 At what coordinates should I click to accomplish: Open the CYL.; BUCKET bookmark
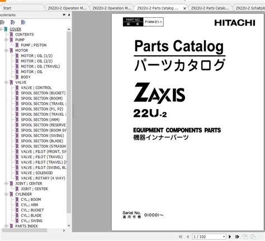(x=32, y=210)
